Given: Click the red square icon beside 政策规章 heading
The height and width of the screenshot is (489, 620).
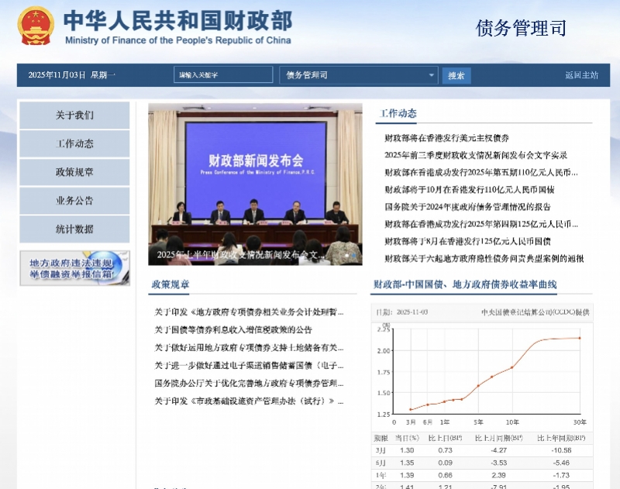Looking at the screenshot, I should [150, 286].
